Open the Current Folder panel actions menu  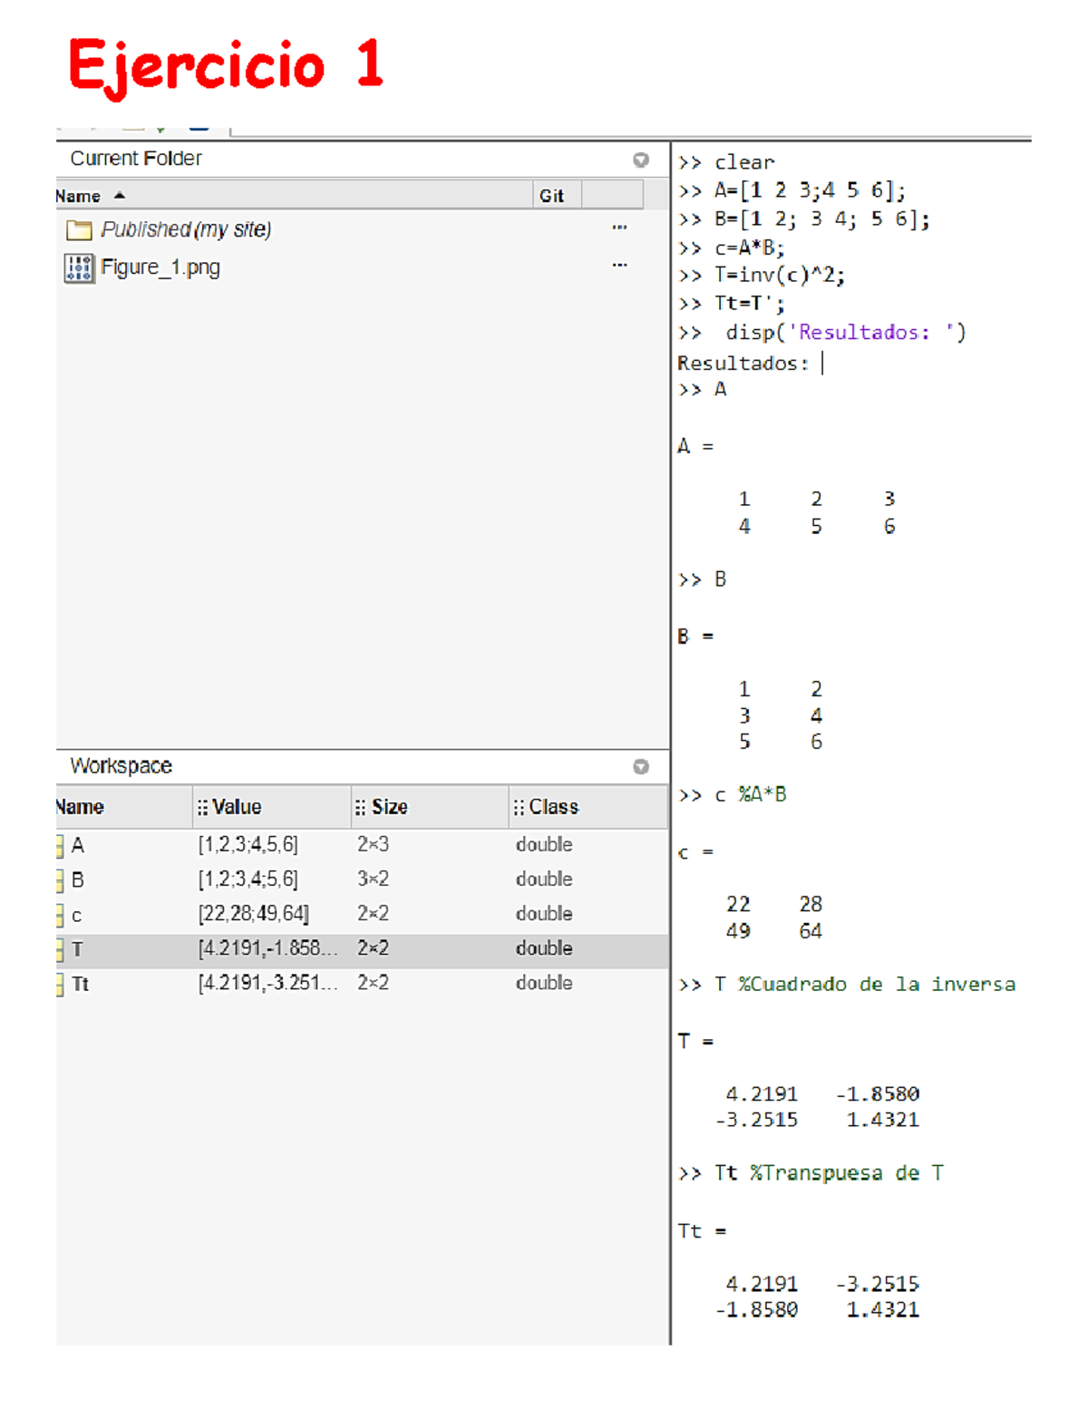[x=641, y=160]
